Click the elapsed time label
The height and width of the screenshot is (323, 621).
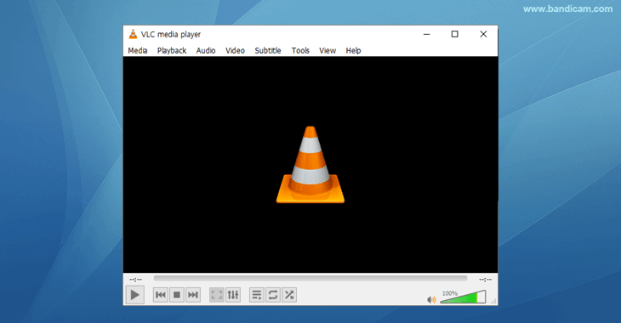[135, 280]
